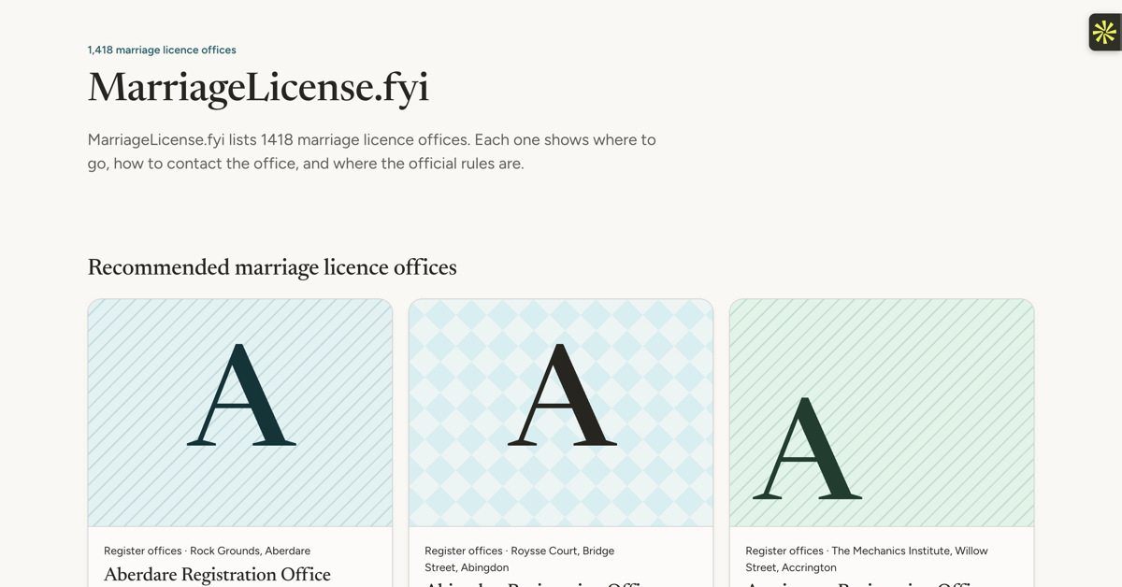1122x587 pixels.
Task: Click the "Recommended marriage licence offices" heading
Action: [272, 267]
